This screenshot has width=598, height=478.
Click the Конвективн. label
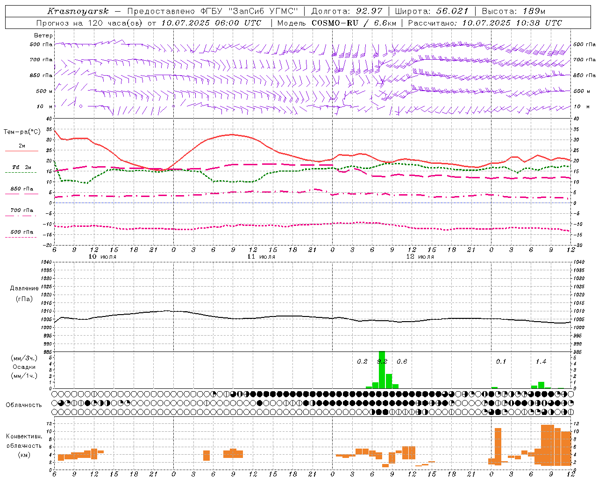tap(24, 436)
